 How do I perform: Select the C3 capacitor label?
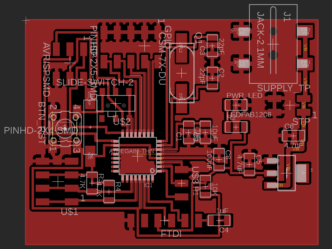point(202,51)
